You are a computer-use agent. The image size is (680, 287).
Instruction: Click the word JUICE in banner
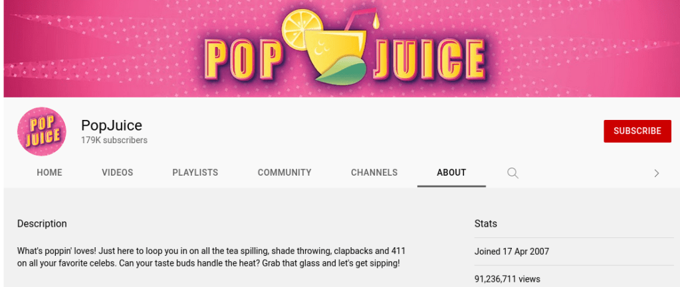point(429,60)
